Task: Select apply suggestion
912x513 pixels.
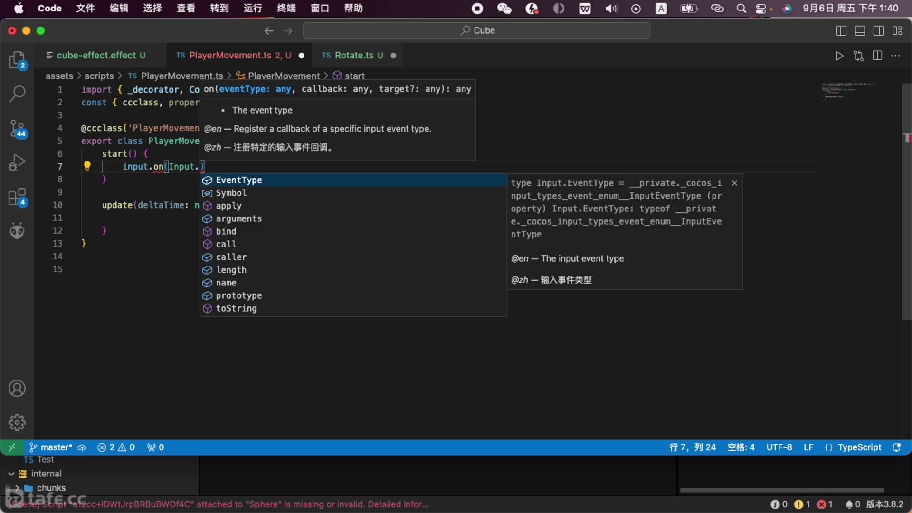Action: coord(353,206)
